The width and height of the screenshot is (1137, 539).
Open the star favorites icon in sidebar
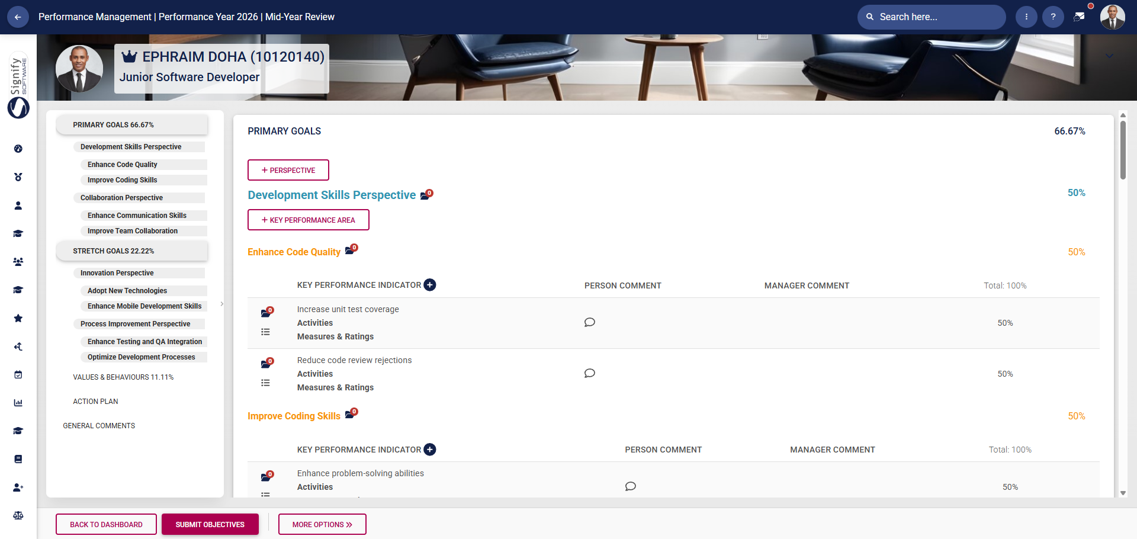click(x=18, y=318)
